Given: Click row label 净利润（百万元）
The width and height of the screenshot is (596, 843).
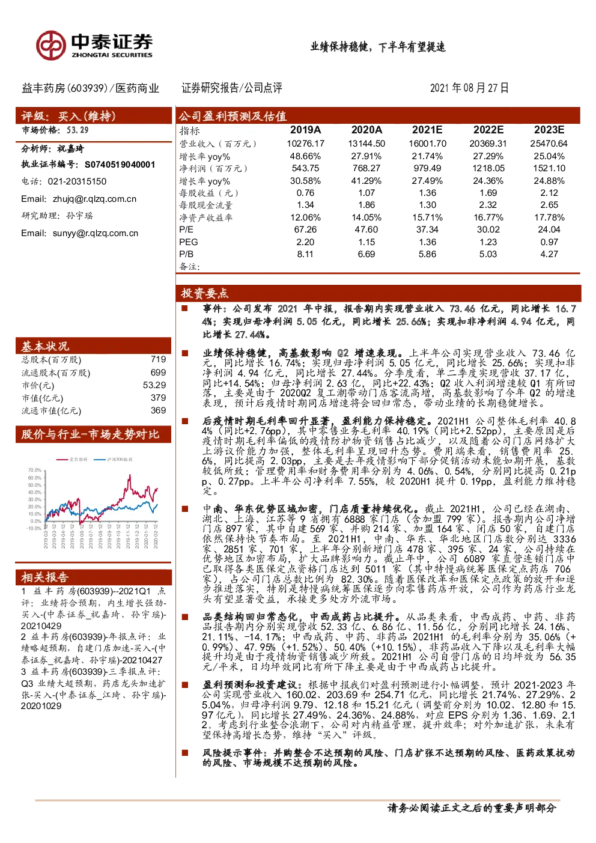Looking at the screenshot, I should click(213, 169).
